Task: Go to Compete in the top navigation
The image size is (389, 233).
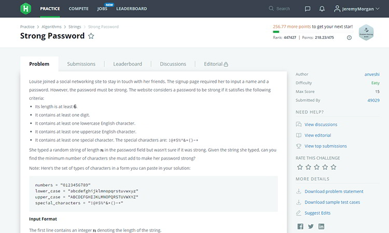Action: click(x=79, y=9)
